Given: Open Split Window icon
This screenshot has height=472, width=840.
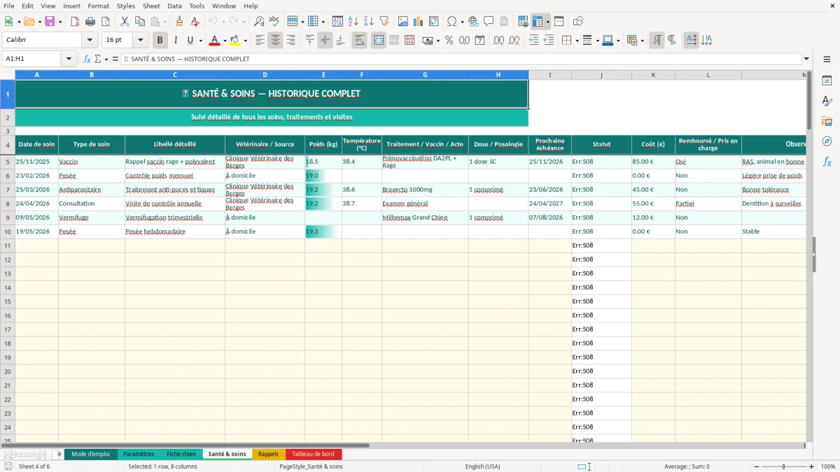Looking at the screenshot, I should tap(559, 22).
